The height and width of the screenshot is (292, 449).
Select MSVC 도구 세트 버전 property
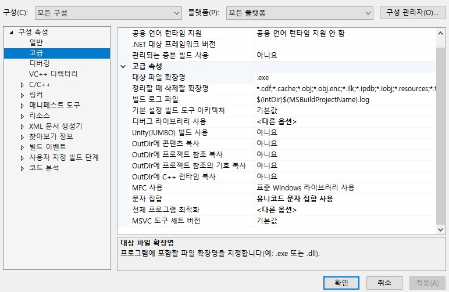pos(192,221)
